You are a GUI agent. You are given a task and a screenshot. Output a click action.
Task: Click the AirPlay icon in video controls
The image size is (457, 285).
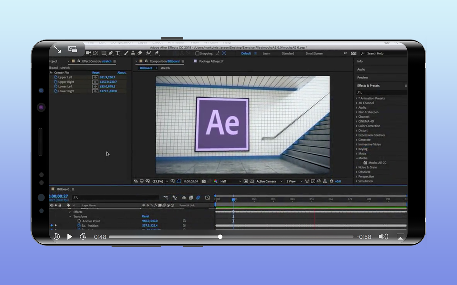pyautogui.click(x=400, y=237)
